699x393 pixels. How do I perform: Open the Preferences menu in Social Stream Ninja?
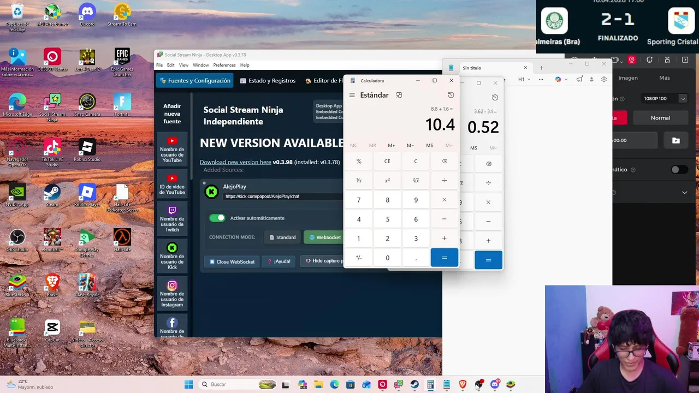(224, 65)
